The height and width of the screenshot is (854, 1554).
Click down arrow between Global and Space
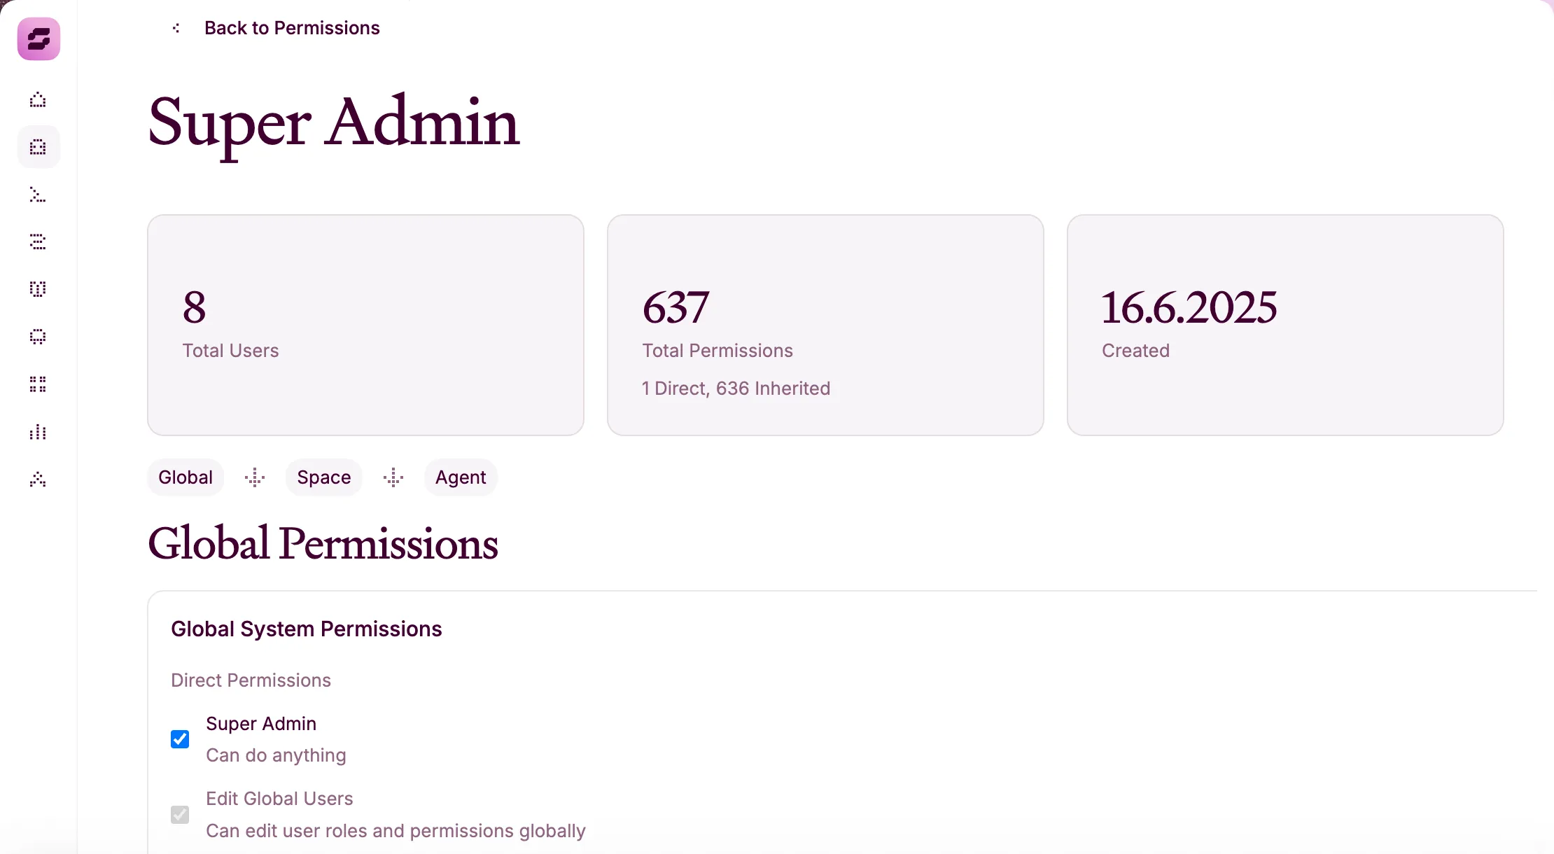[x=255, y=477]
